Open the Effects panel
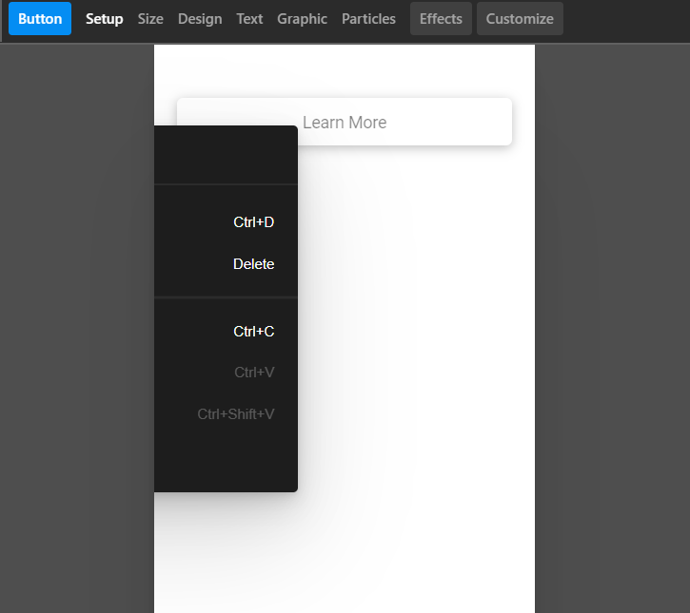 441,19
